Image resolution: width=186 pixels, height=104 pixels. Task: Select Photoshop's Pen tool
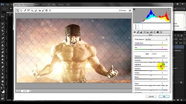click(x=3, y=67)
